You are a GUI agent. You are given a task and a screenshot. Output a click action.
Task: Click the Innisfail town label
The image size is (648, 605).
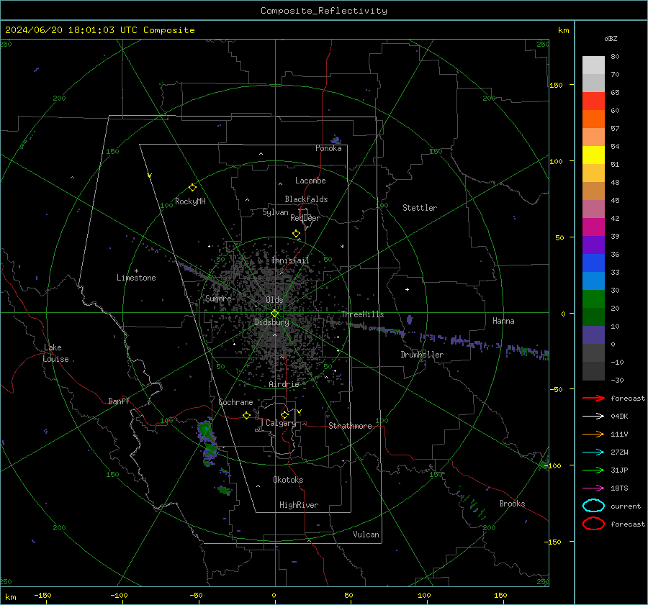pos(290,260)
